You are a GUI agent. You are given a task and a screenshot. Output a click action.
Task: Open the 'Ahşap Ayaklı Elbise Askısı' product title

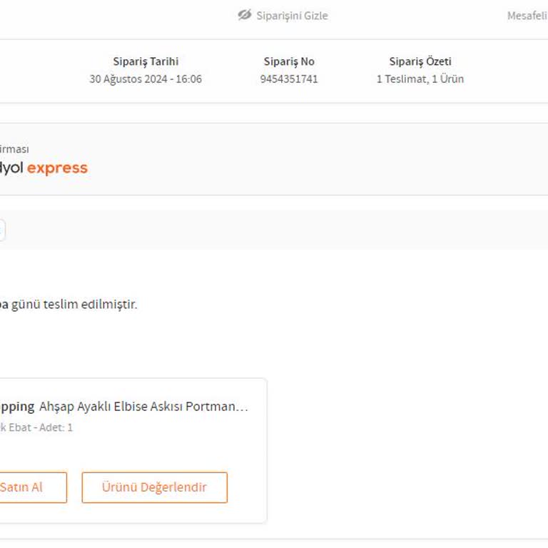click(143, 407)
